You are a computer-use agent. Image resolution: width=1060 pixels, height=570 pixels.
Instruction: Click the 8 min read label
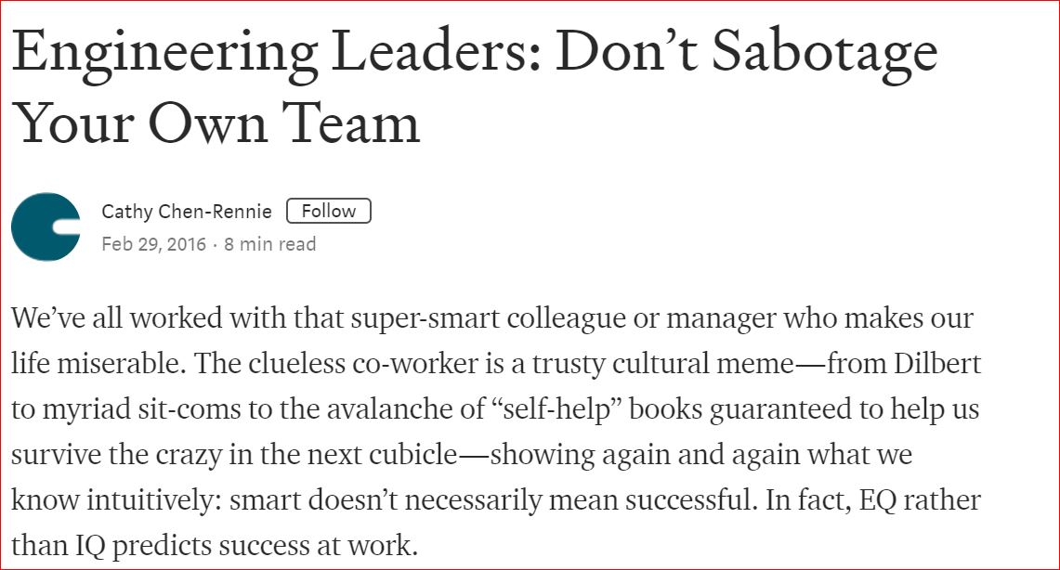[x=269, y=244]
